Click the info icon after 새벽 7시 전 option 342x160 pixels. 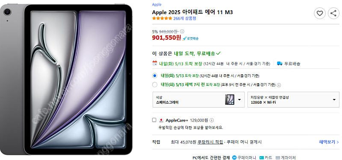click(x=279, y=85)
